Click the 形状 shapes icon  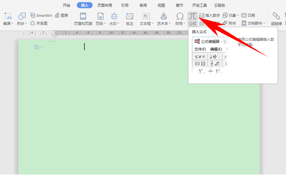(x=21, y=16)
